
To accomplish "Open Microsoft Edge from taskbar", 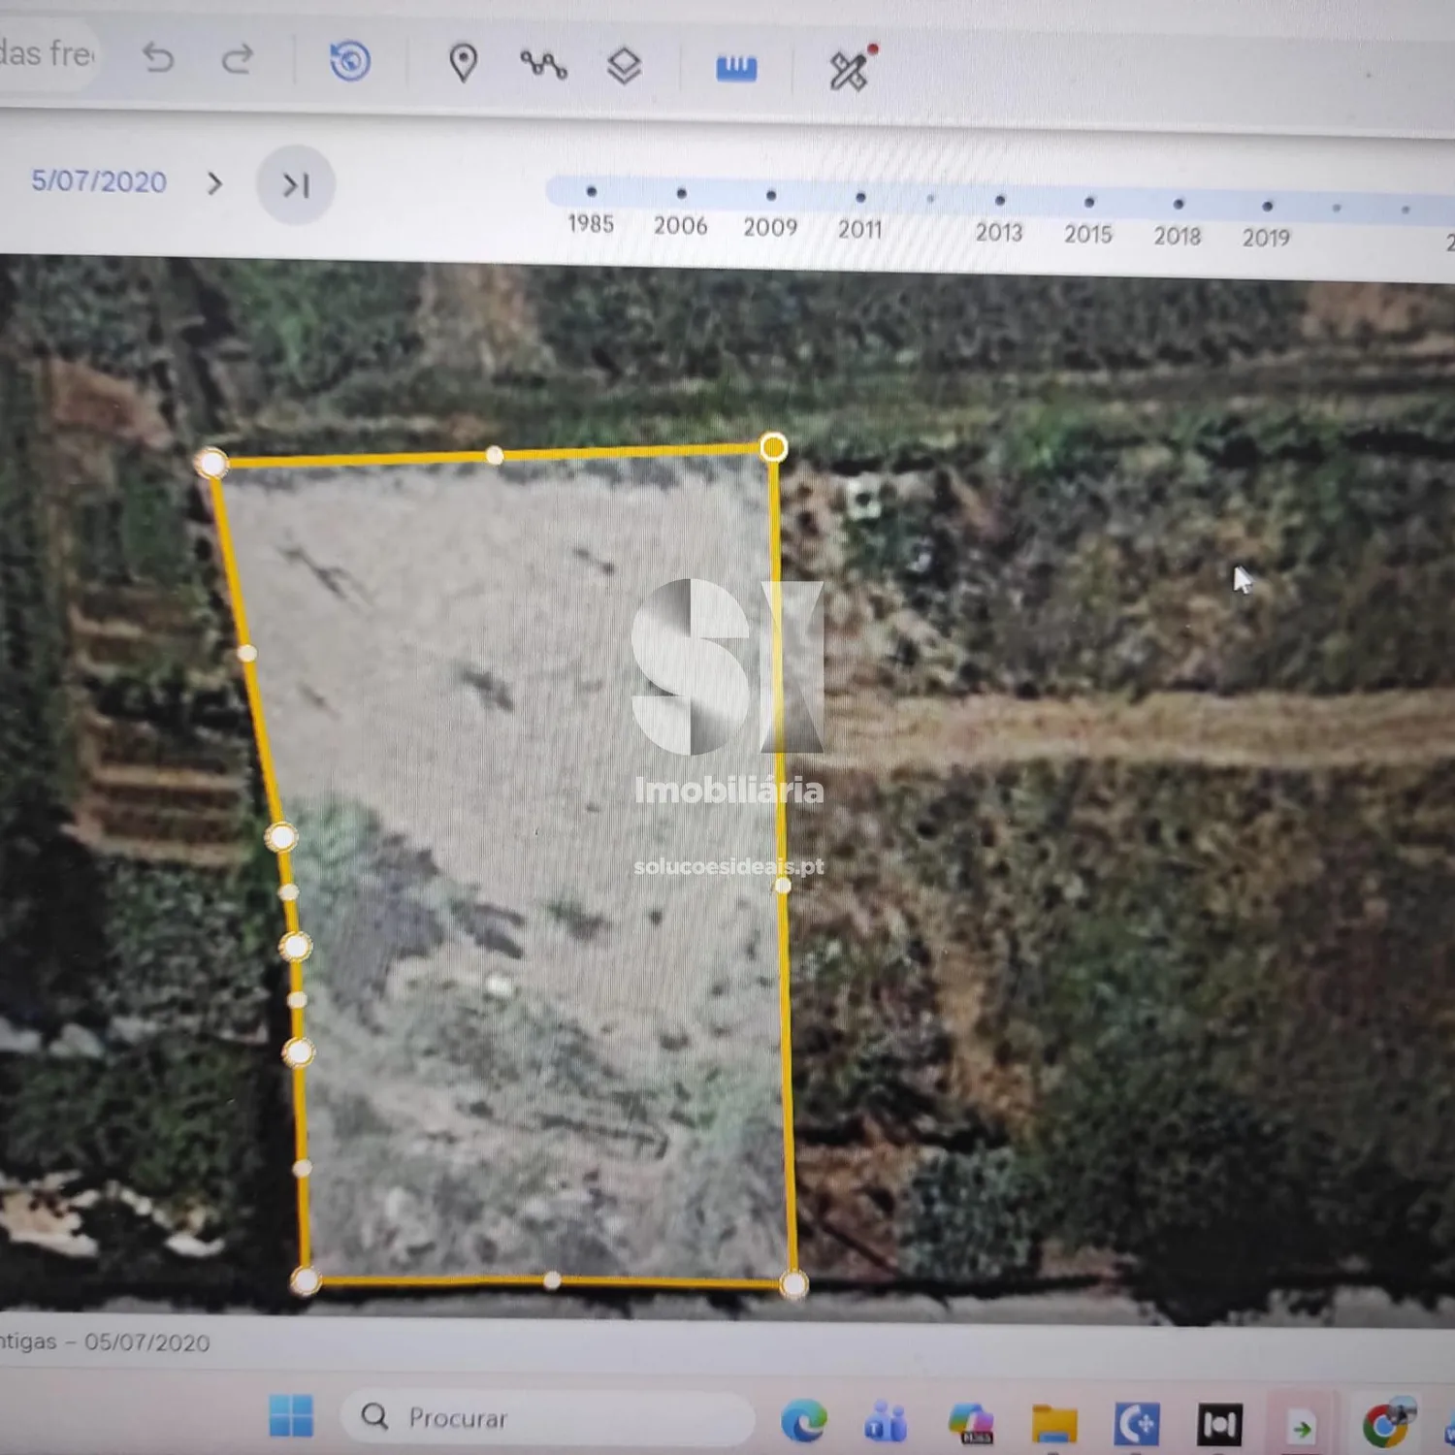I will pos(804,1422).
